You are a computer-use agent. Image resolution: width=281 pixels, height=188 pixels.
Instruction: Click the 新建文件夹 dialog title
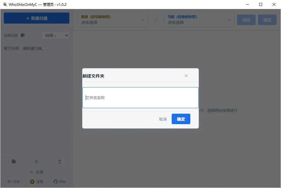click(93, 76)
